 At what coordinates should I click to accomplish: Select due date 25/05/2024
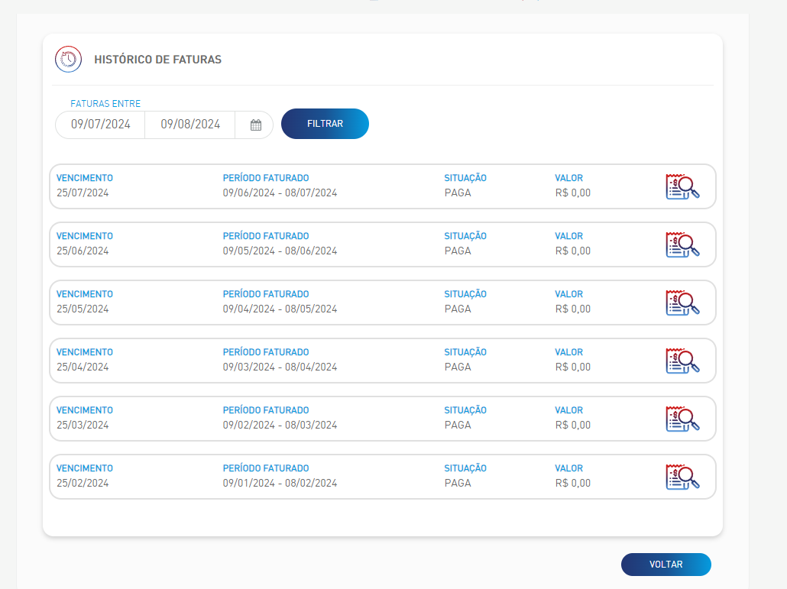coord(83,309)
